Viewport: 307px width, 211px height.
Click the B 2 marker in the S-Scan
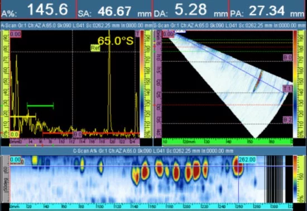(287, 120)
